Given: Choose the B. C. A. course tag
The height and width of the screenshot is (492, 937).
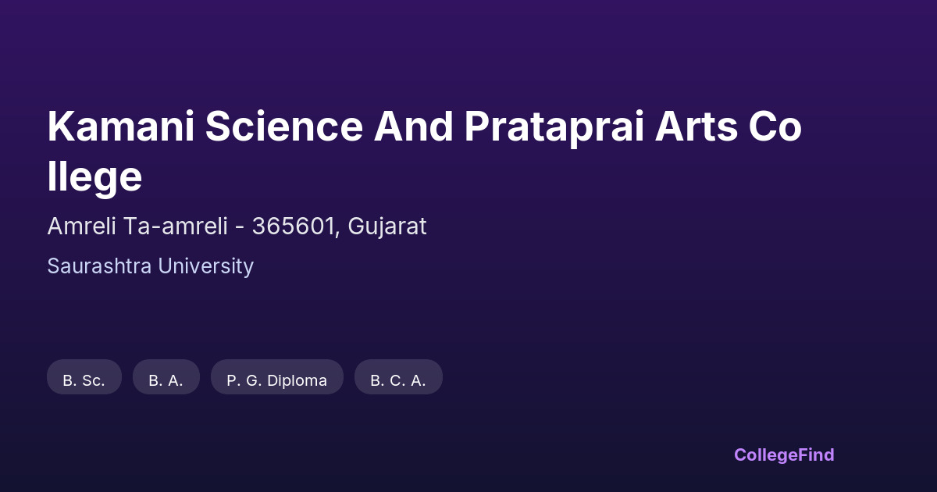Looking at the screenshot, I should pos(398,380).
